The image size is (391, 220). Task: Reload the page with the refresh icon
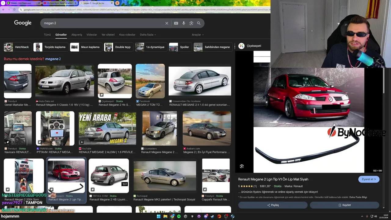click(14, 9)
